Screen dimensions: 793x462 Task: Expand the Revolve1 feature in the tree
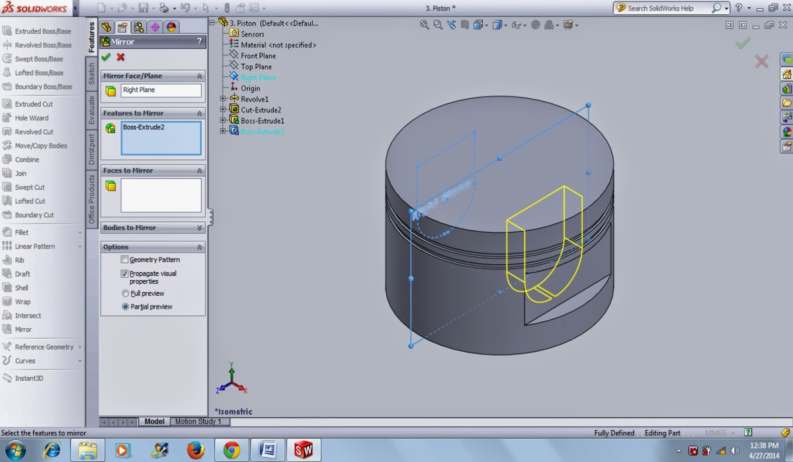pos(223,99)
